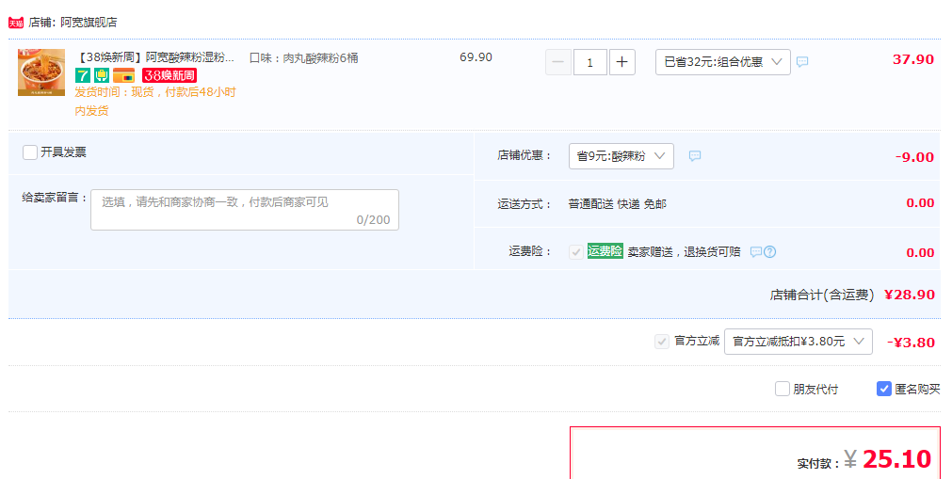Viewport: 952px width, 479px height.
Task: Open the noodle cup product thumbnail
Action: point(41,72)
